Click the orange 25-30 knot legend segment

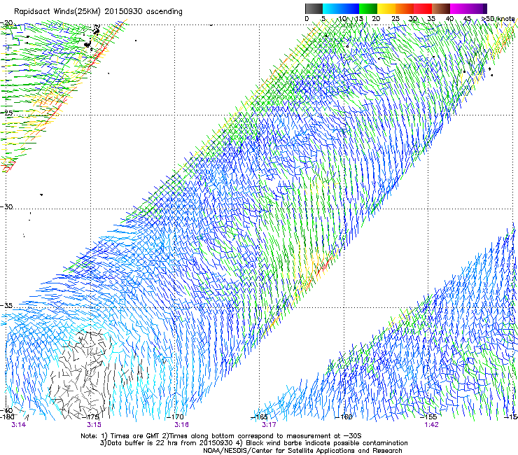click(x=405, y=8)
